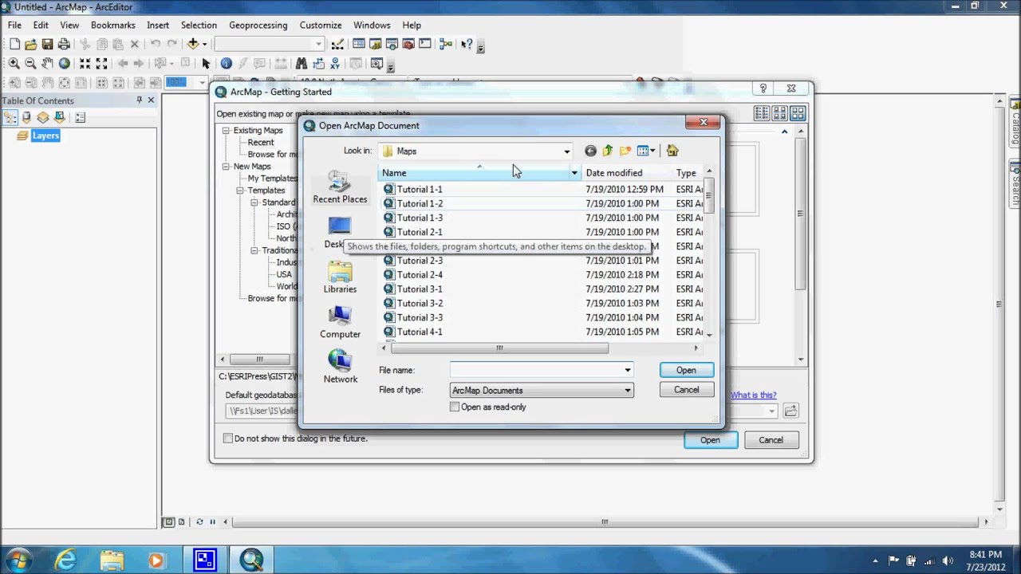Click List By Selection icon
This screenshot has height=574, width=1021.
point(60,117)
